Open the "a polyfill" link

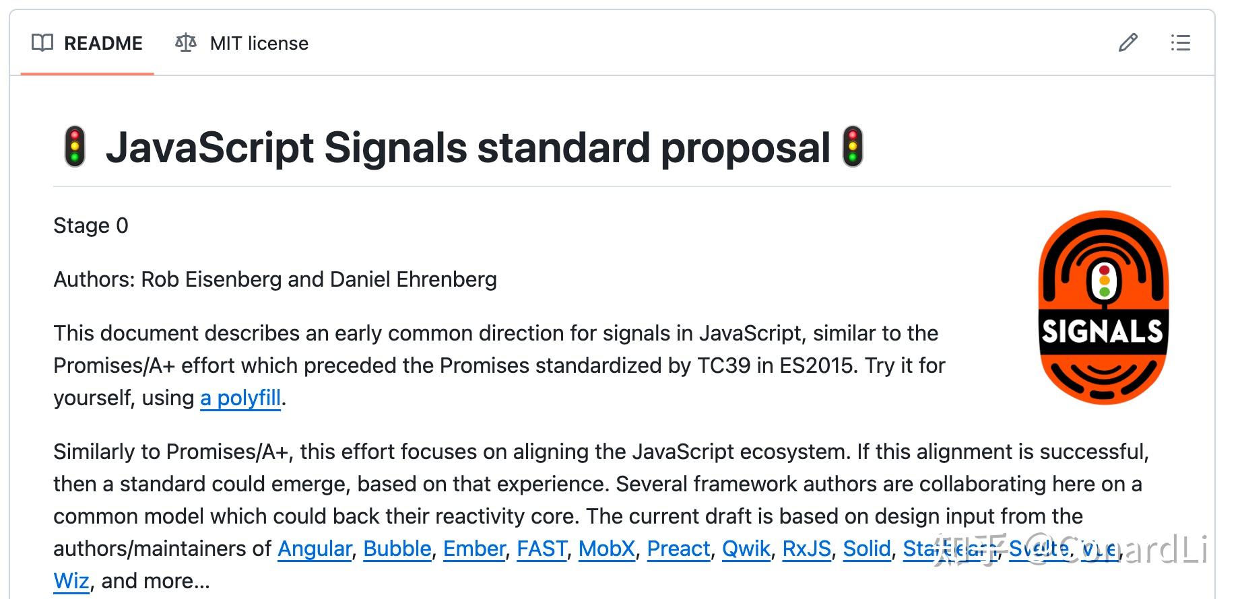[239, 398]
